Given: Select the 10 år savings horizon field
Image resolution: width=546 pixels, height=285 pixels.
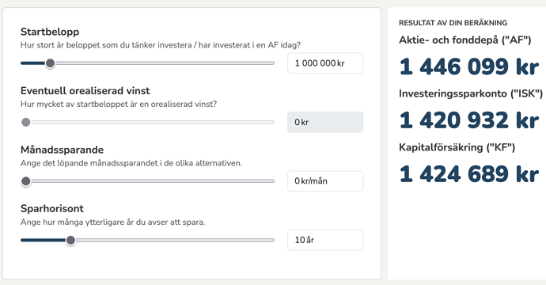Looking at the screenshot, I should click(325, 240).
